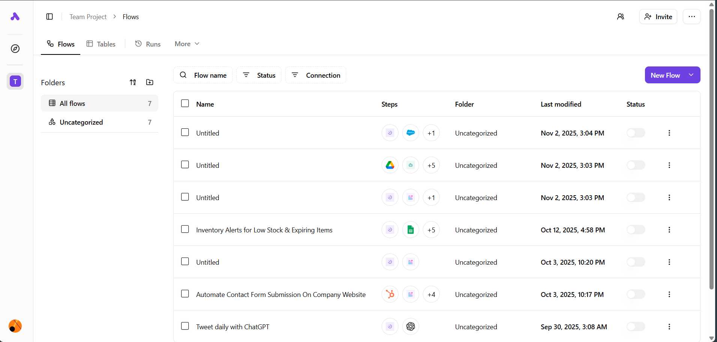Open the compass Explore icon
717x342 pixels.
pos(15,49)
